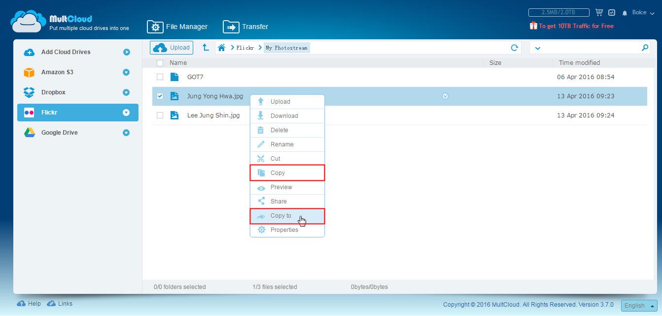Click the Upload button in toolbar
The height and width of the screenshot is (316, 662).
coord(172,48)
